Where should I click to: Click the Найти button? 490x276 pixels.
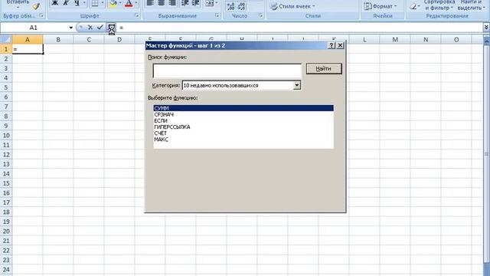tap(324, 68)
